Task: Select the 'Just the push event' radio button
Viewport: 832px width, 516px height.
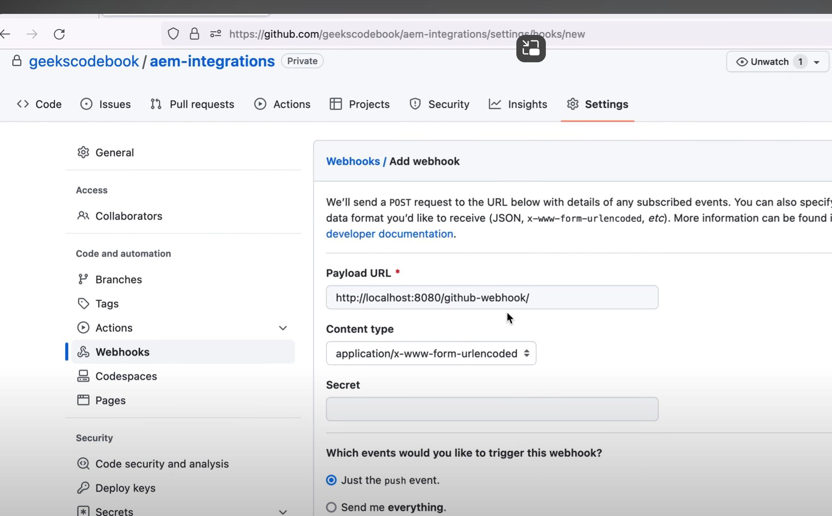Action: pyautogui.click(x=331, y=480)
